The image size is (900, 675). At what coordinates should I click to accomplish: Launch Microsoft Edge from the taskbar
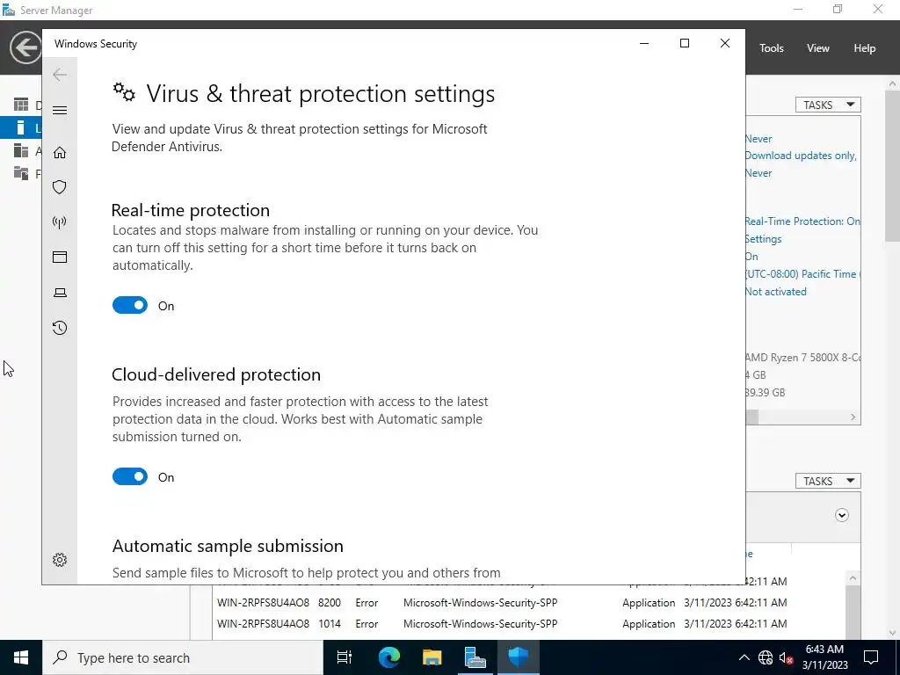388,657
